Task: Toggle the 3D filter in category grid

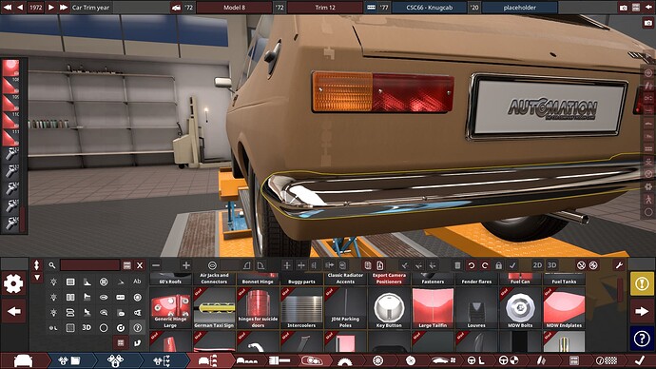Action: click(x=87, y=327)
